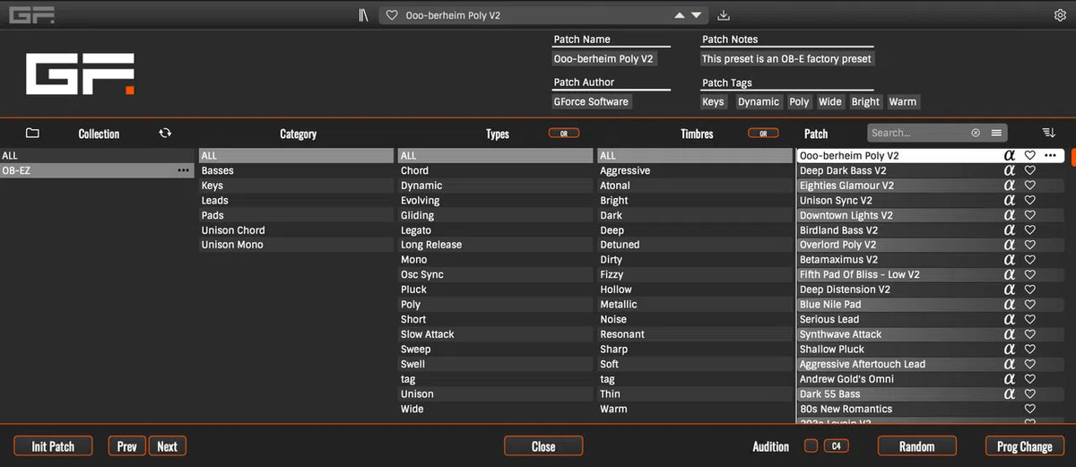Click the heart in the top preset bar
The image size is (1076, 467).
(392, 15)
